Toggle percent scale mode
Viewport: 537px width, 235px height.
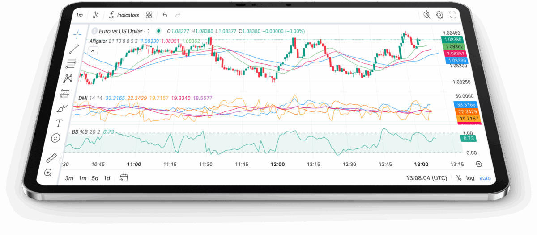tap(459, 178)
